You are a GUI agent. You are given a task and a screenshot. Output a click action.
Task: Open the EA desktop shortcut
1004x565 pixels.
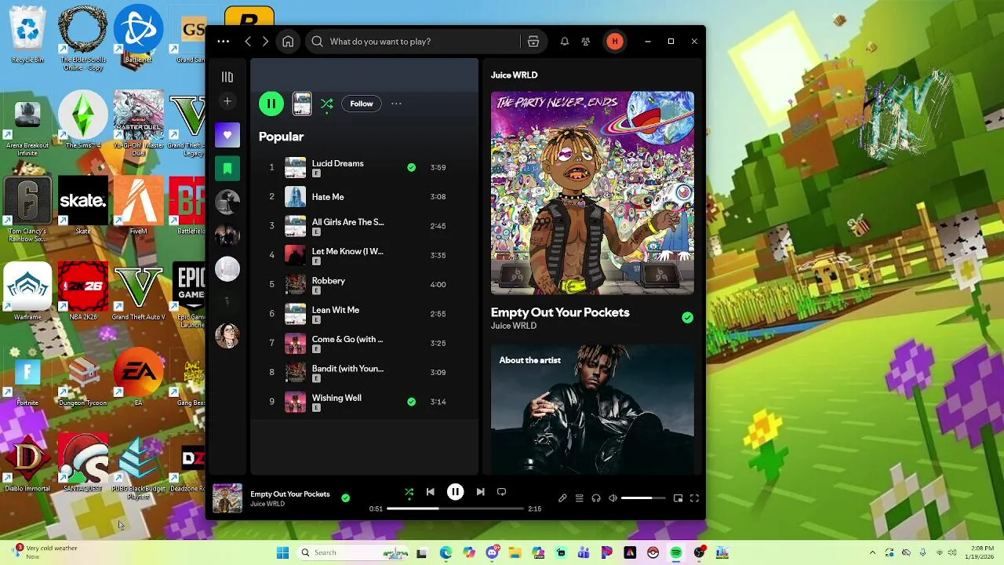coord(138,377)
